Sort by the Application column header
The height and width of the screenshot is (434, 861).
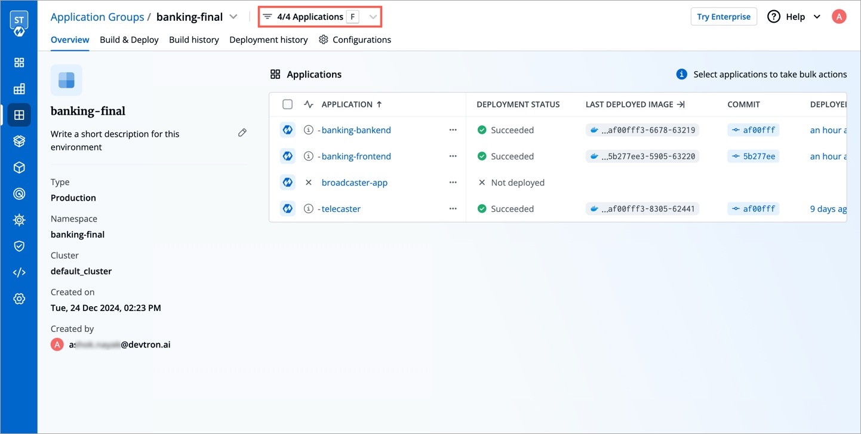[x=347, y=104]
